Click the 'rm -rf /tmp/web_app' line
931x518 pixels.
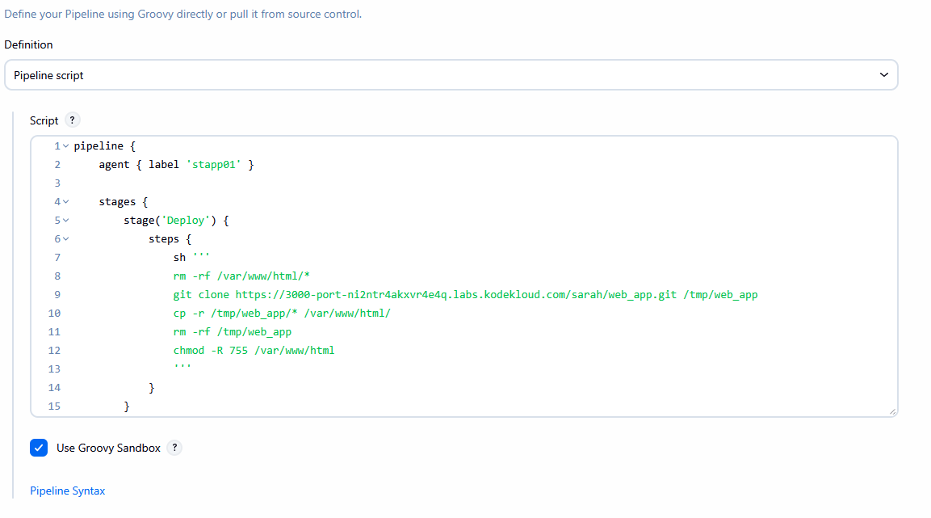(232, 332)
